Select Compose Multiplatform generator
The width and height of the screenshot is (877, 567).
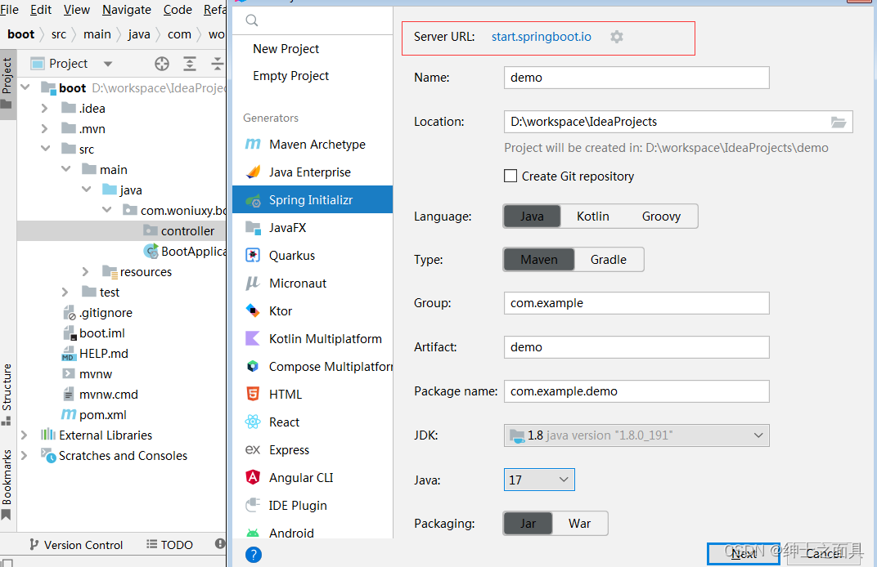(312, 367)
